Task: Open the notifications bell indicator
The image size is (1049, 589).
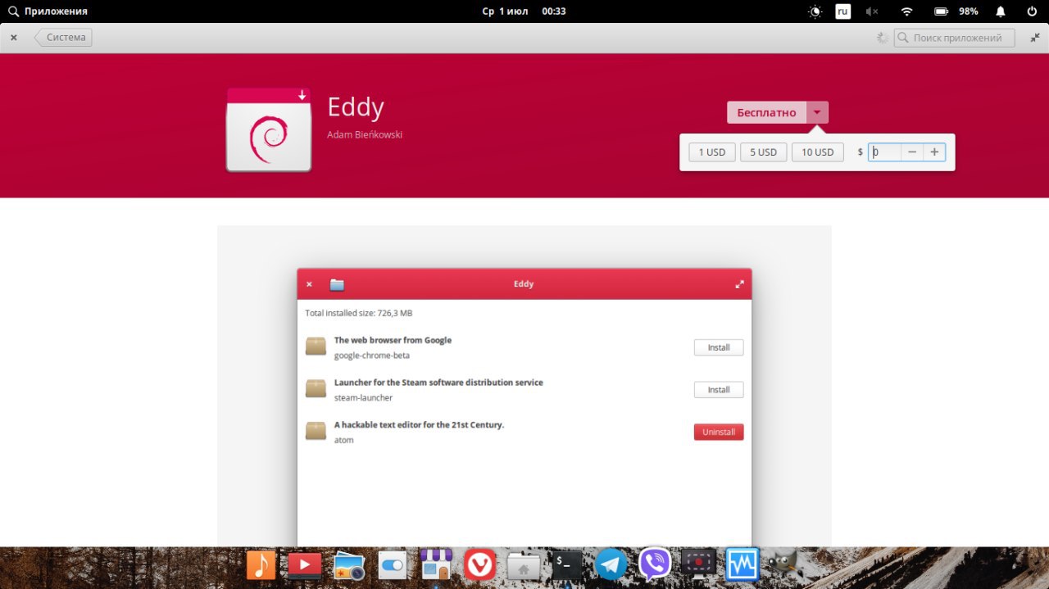Action: pos(1001,11)
